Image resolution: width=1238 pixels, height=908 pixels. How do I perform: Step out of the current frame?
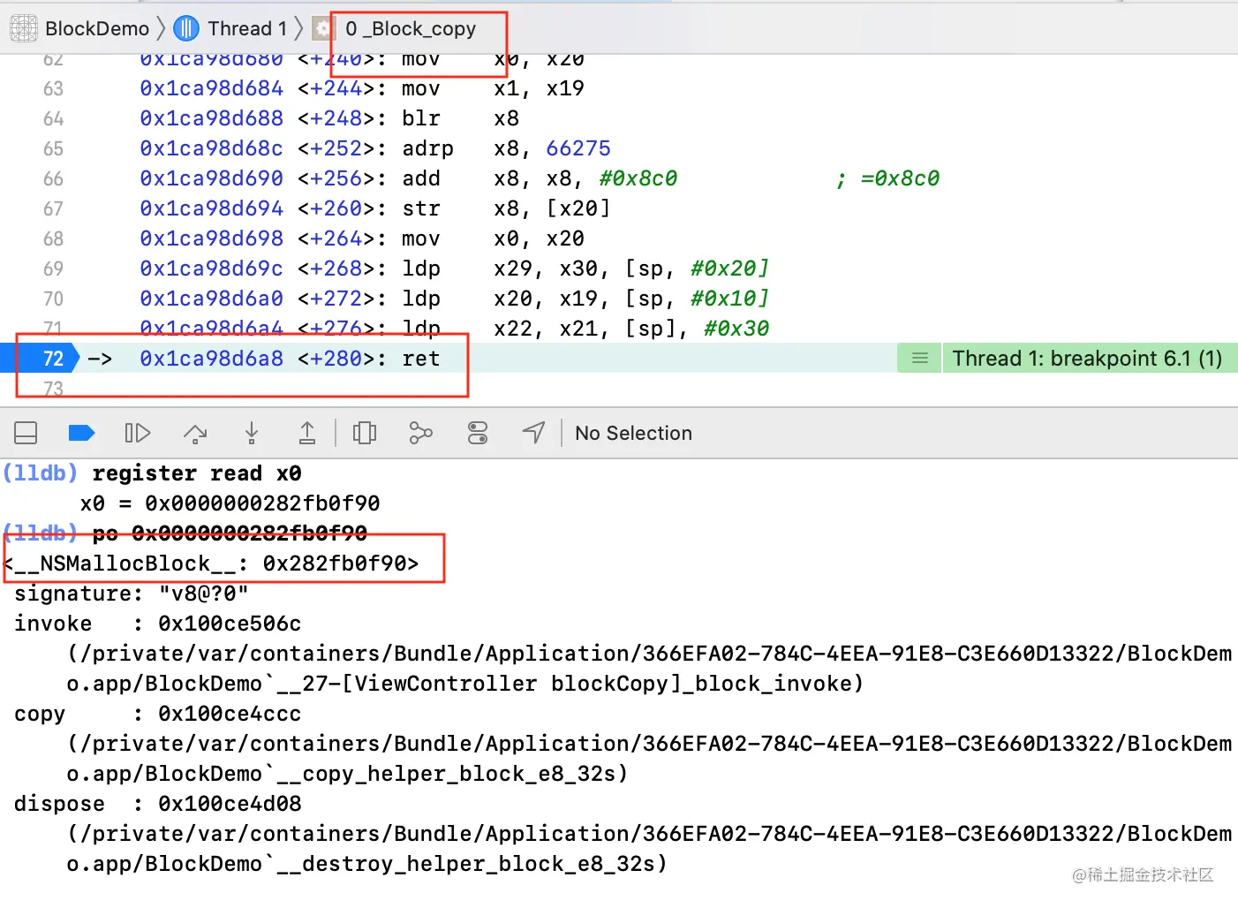pyautogui.click(x=307, y=433)
